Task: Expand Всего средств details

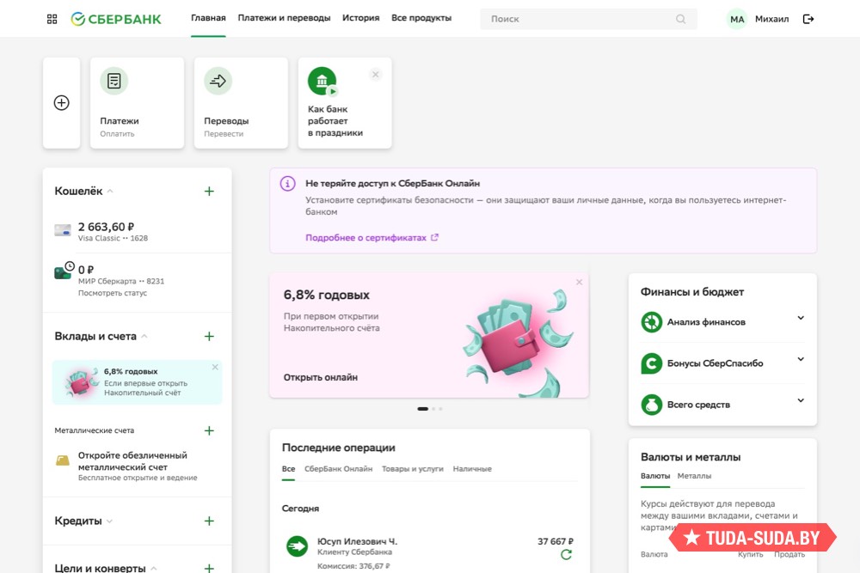Action: tap(801, 401)
